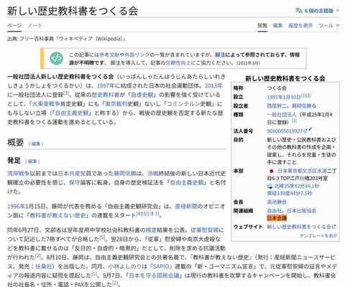Open the 湾岸戦争 link
Viewport: 345px width, 287px height.
click(19, 174)
